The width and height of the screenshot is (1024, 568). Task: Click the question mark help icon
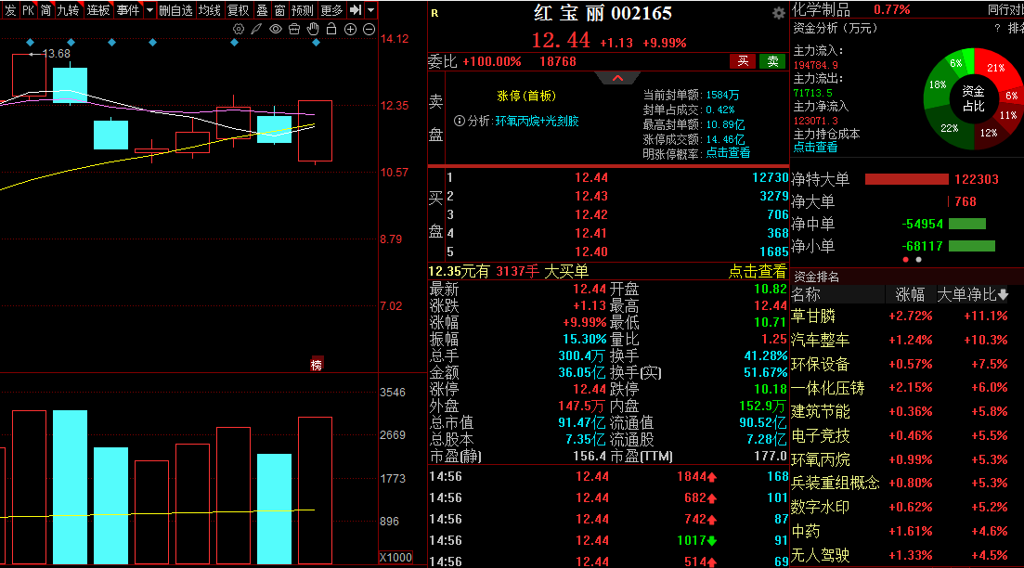[x=996, y=28]
